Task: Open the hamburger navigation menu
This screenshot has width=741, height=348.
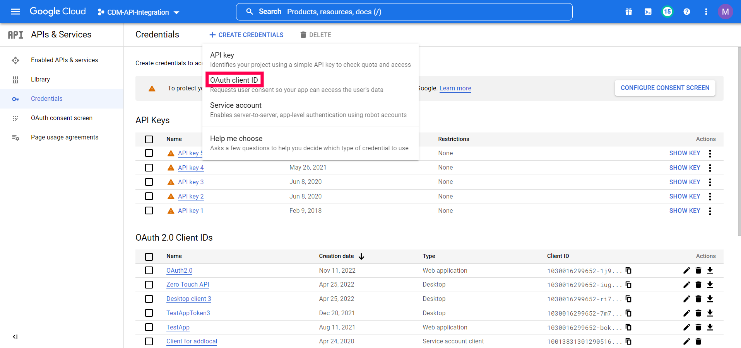Action: coord(15,12)
